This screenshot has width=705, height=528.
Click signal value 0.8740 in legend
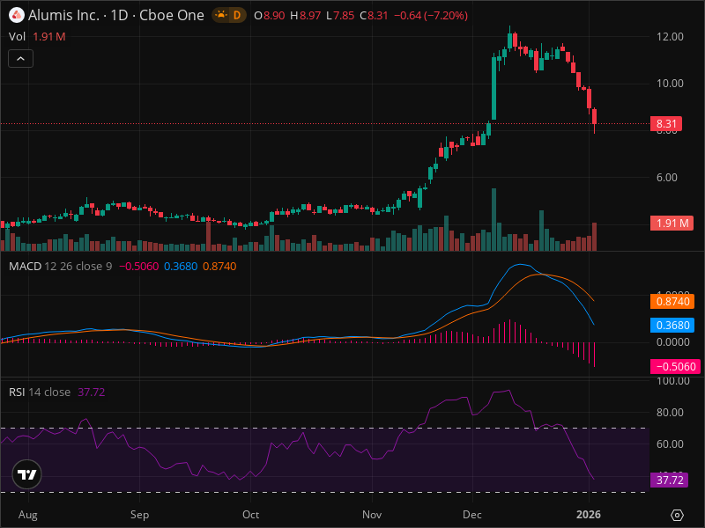[219, 267]
